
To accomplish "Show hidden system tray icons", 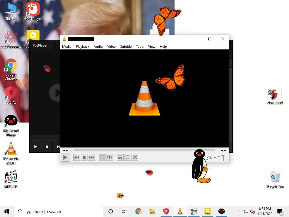I will [x=239, y=211].
